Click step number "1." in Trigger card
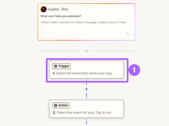Viewport: 169px width, 126px height. (54, 73)
